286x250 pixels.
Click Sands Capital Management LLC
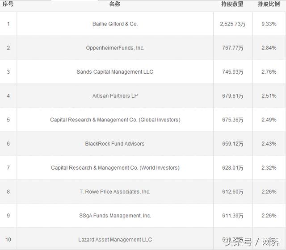tap(115, 72)
